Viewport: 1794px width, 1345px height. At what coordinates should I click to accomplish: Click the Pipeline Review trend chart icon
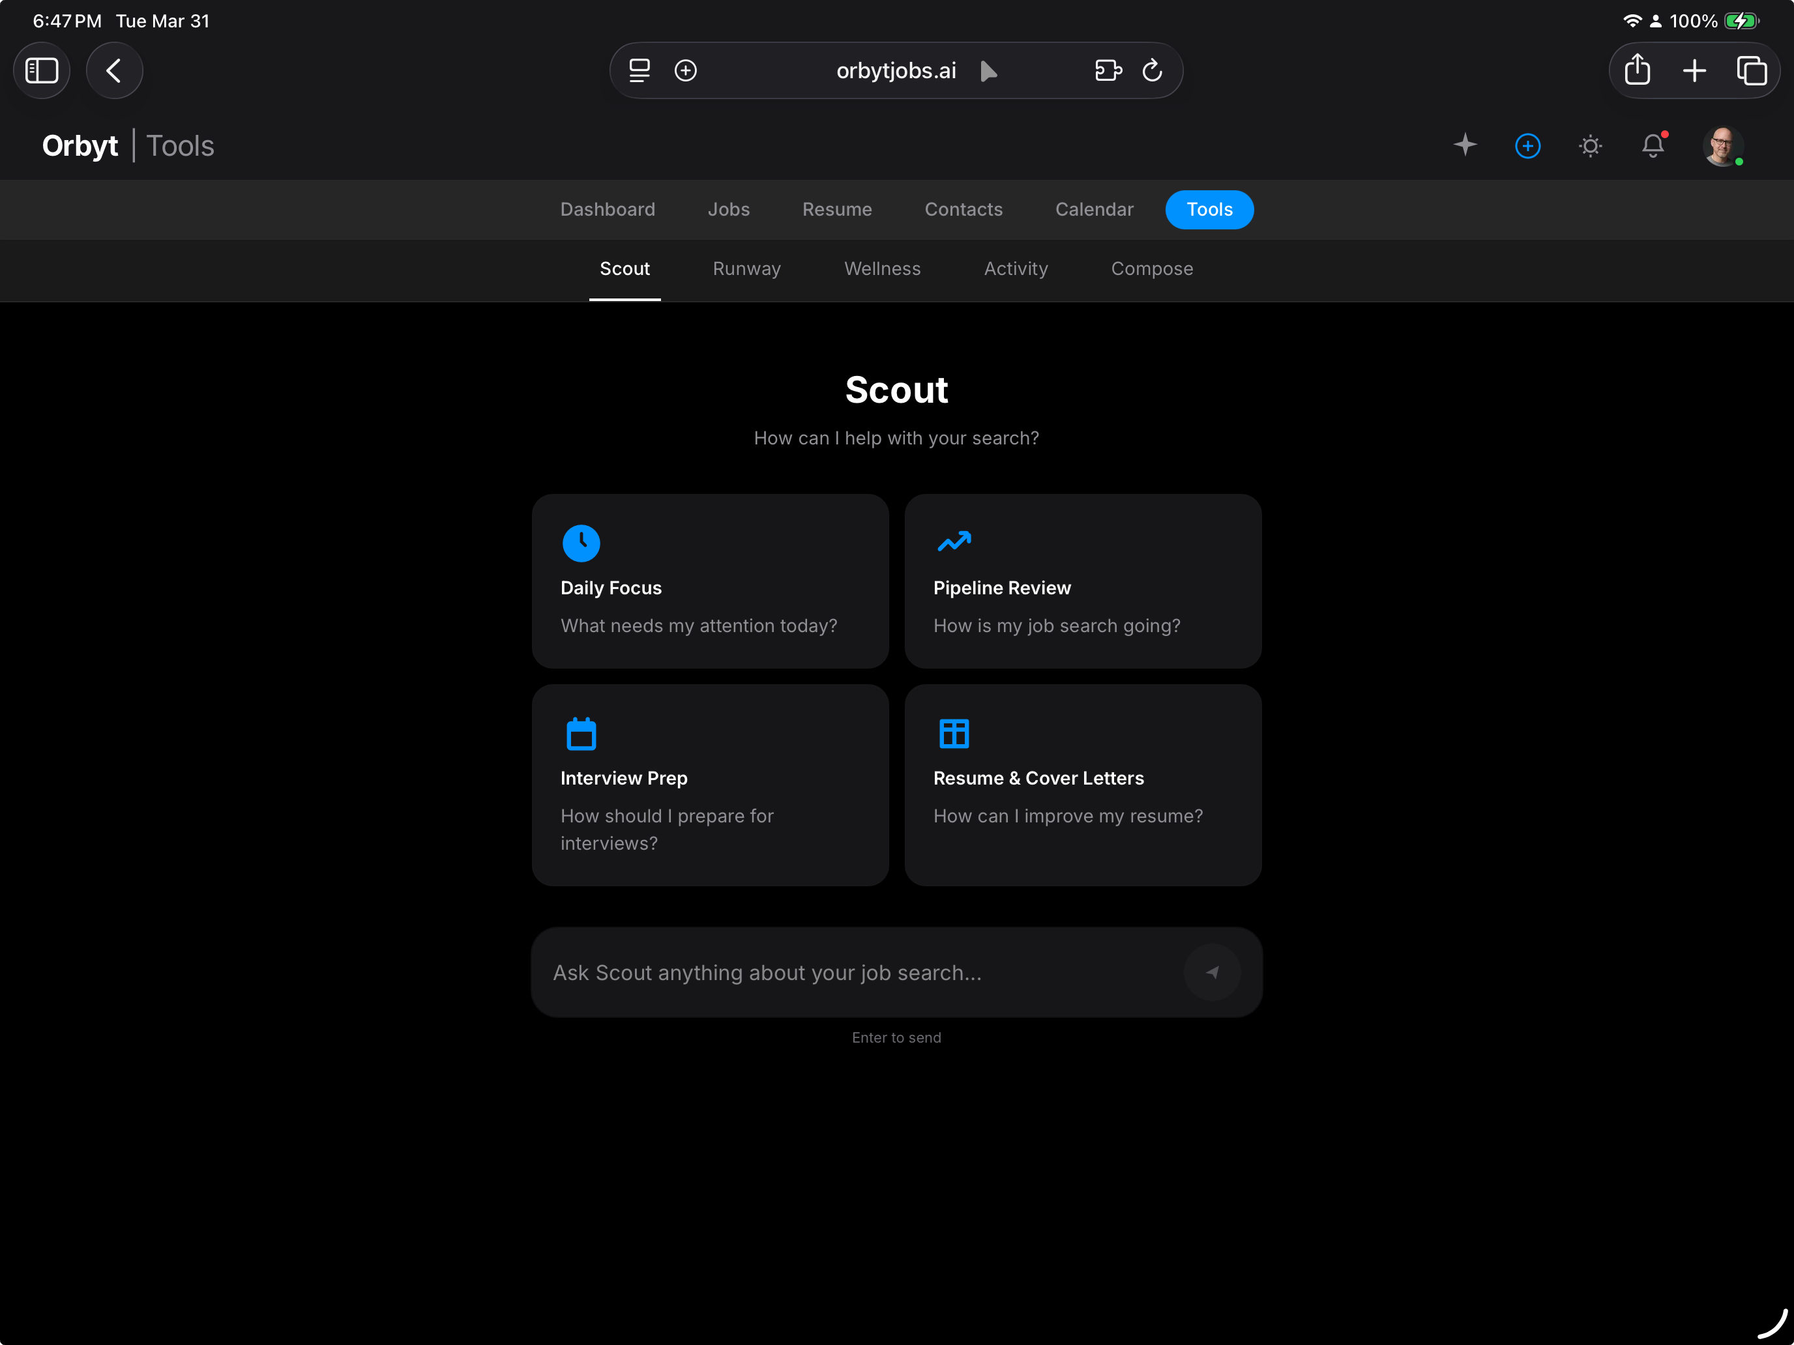click(x=954, y=542)
